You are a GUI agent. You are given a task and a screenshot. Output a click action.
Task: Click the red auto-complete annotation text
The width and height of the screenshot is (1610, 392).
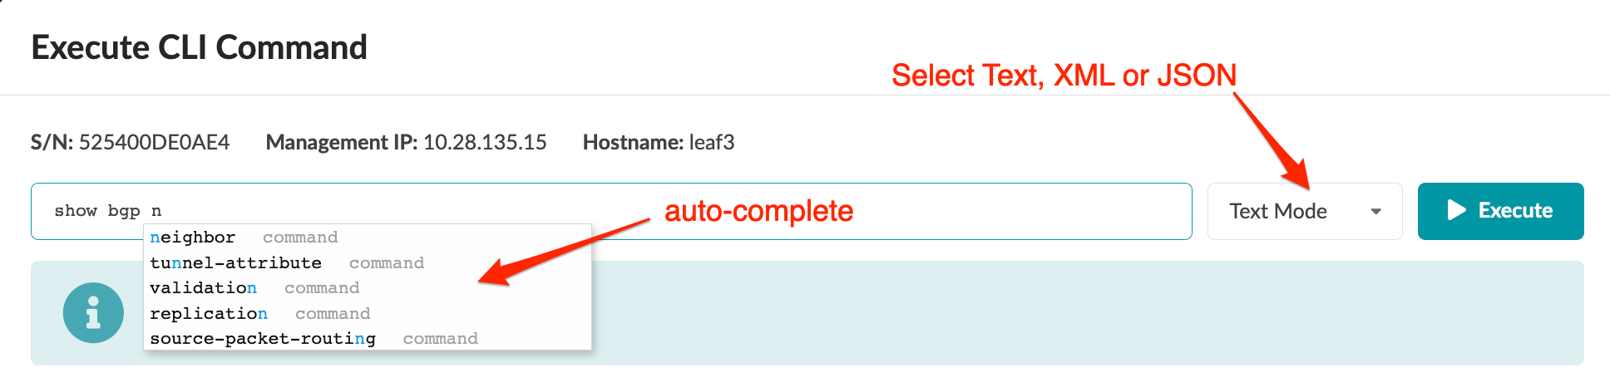pyautogui.click(x=758, y=211)
